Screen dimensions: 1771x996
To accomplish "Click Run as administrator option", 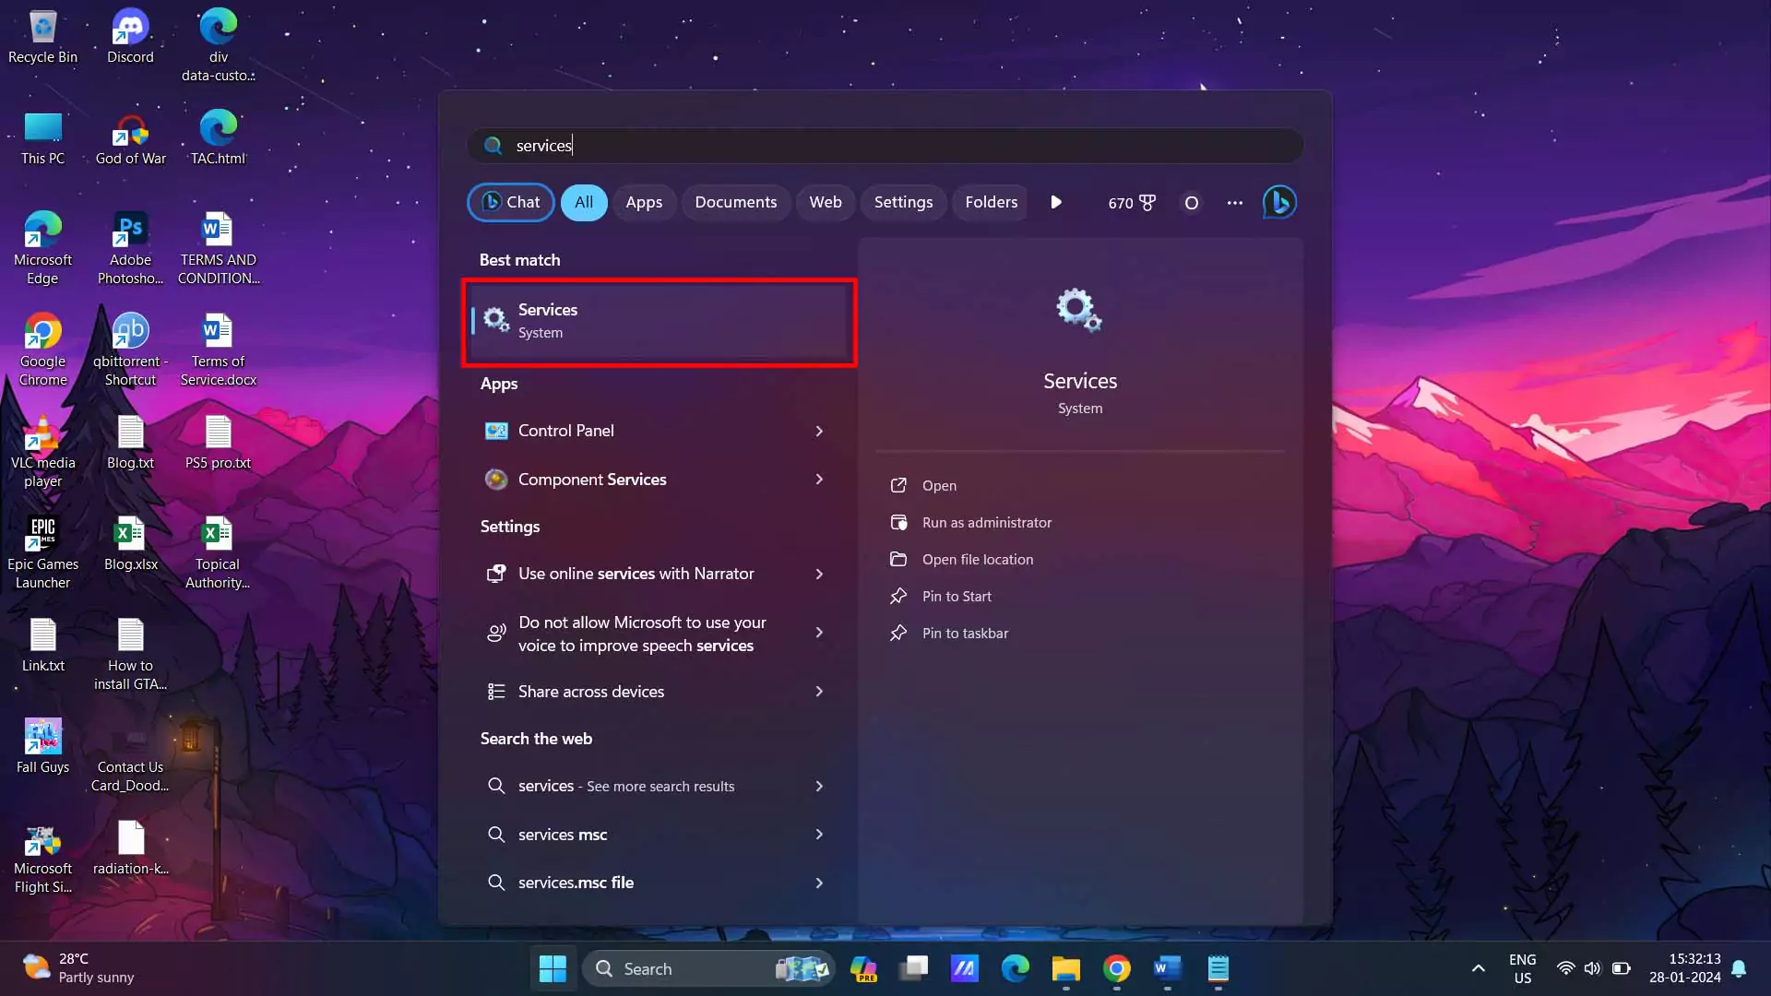I will pyautogui.click(x=986, y=522).
